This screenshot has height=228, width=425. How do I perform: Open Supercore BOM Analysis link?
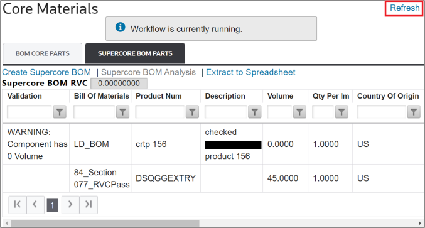pyautogui.click(x=148, y=72)
